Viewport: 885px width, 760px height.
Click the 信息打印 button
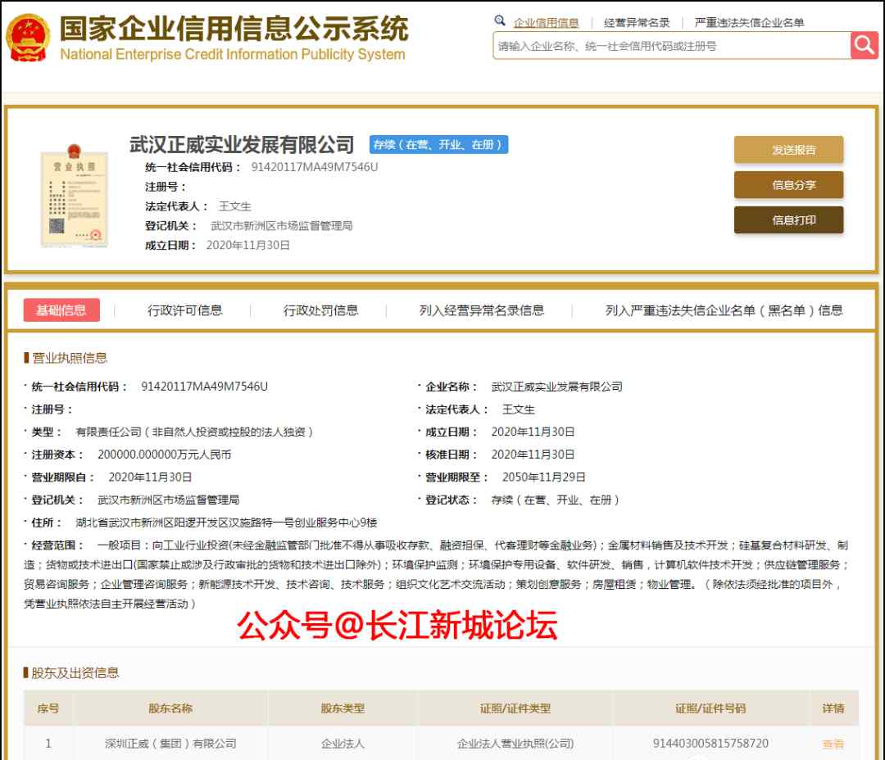point(788,220)
